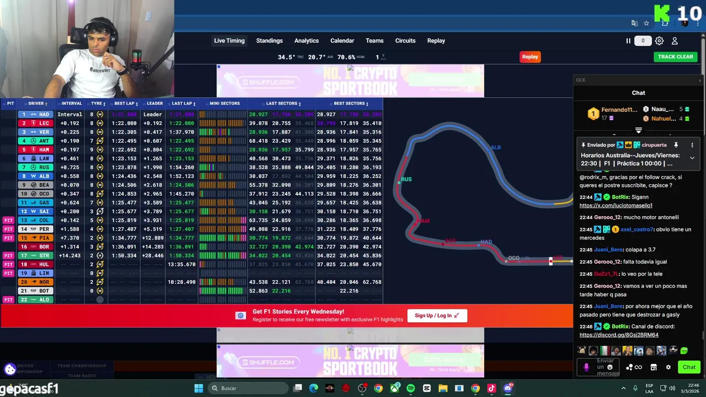Open pinned message three-dot options menu
The width and height of the screenshot is (706, 397).
tap(692, 145)
